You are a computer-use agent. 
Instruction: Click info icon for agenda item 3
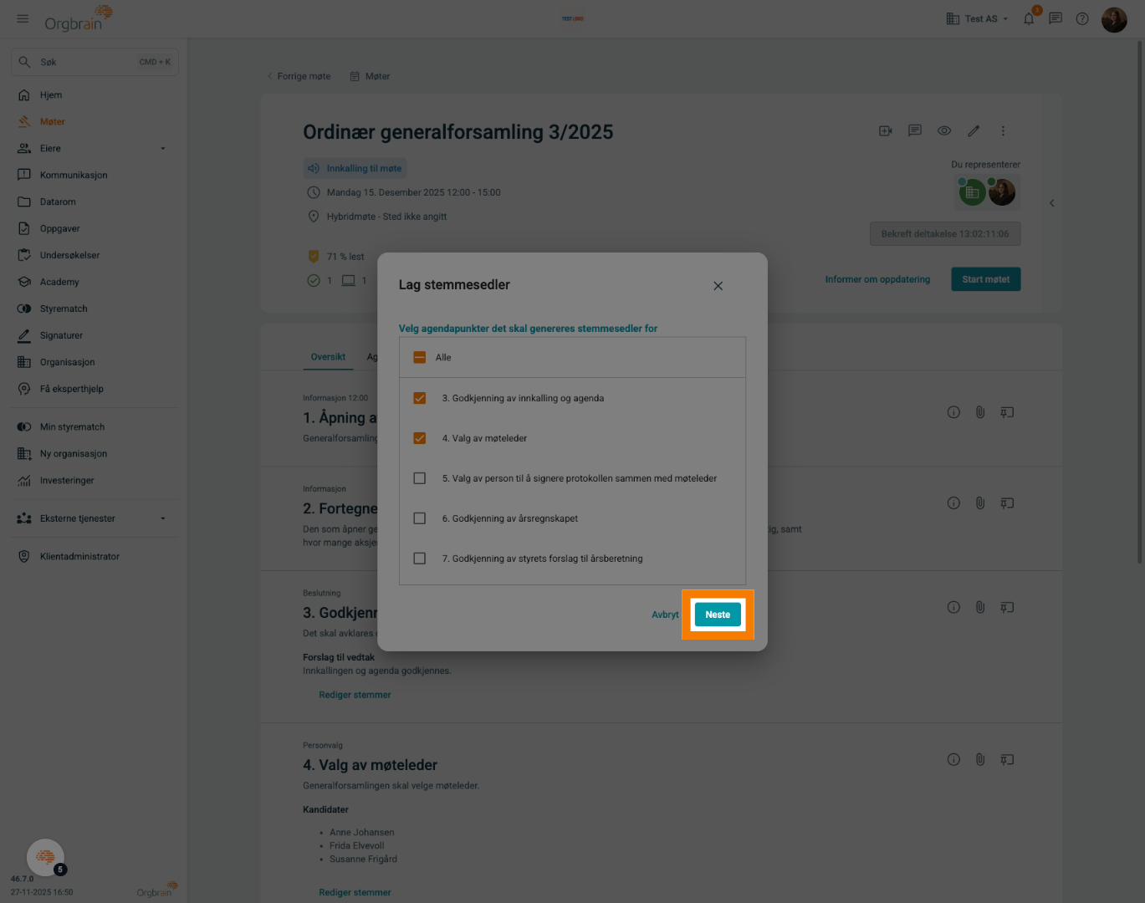click(x=953, y=607)
